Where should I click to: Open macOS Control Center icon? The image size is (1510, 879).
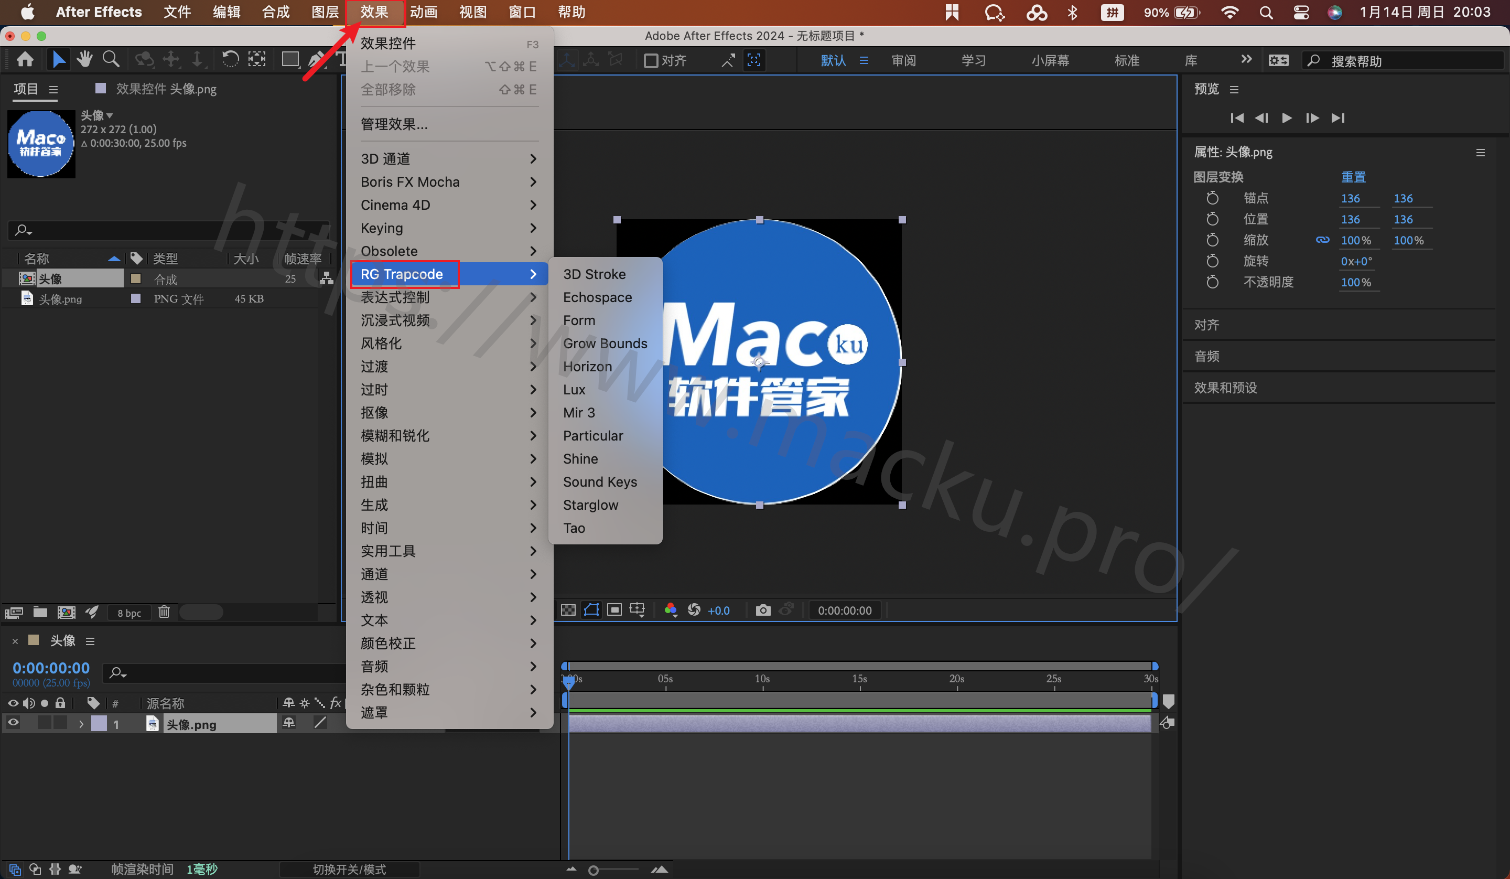[x=1301, y=13]
